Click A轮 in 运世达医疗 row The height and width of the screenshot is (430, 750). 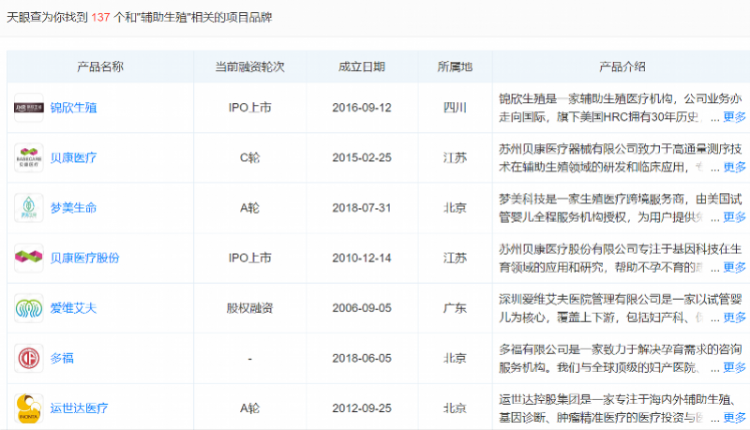pos(249,409)
